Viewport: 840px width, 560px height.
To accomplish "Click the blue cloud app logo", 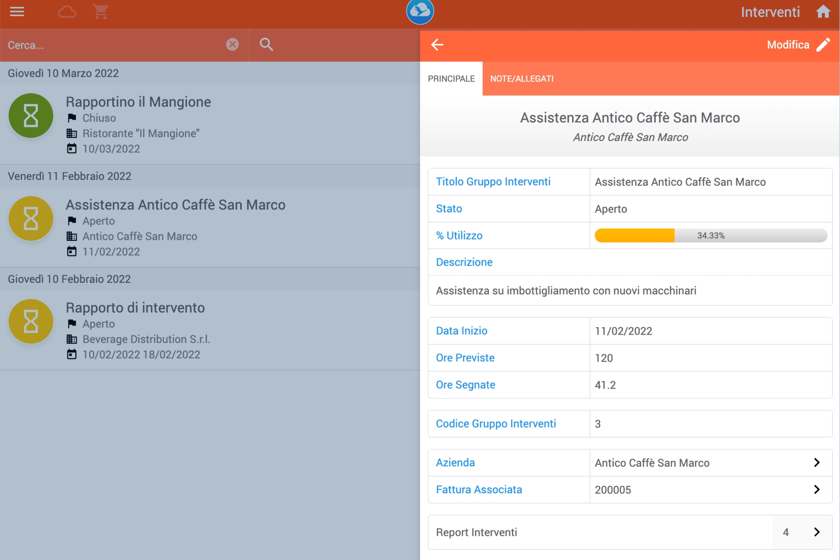I will coord(420,10).
